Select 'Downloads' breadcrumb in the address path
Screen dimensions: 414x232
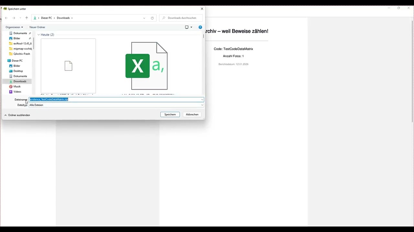[x=63, y=18]
